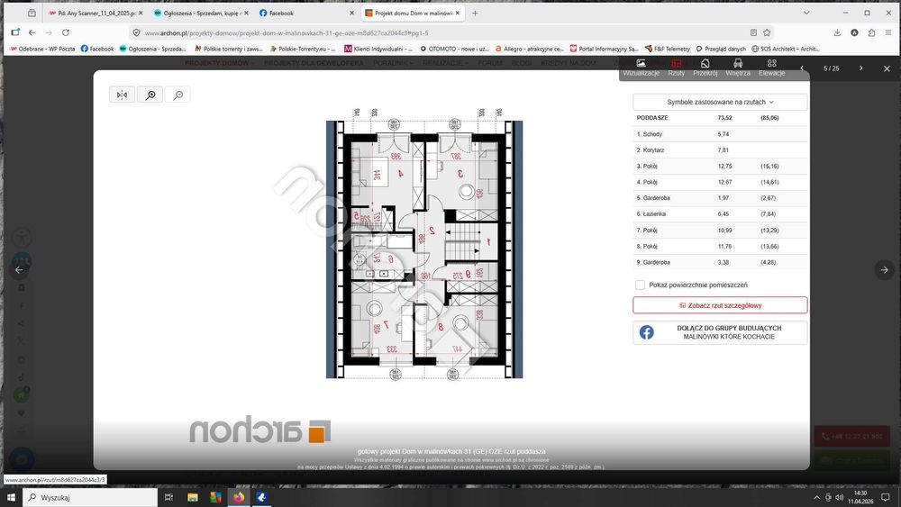The image size is (901, 507).
Task: Close the gallery overlay with X
Action: [887, 68]
